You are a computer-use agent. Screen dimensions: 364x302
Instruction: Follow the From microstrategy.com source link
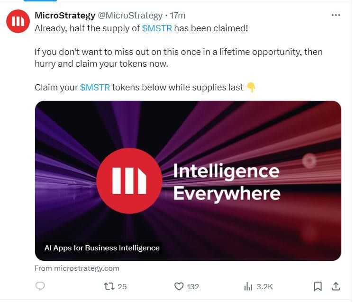[x=77, y=268]
